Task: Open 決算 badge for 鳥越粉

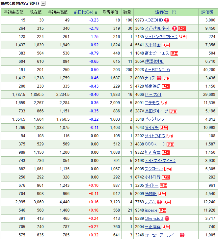Action: tap(162, 194)
